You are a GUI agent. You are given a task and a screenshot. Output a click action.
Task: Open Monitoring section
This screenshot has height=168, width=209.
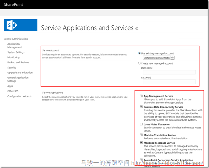click(x=13, y=57)
